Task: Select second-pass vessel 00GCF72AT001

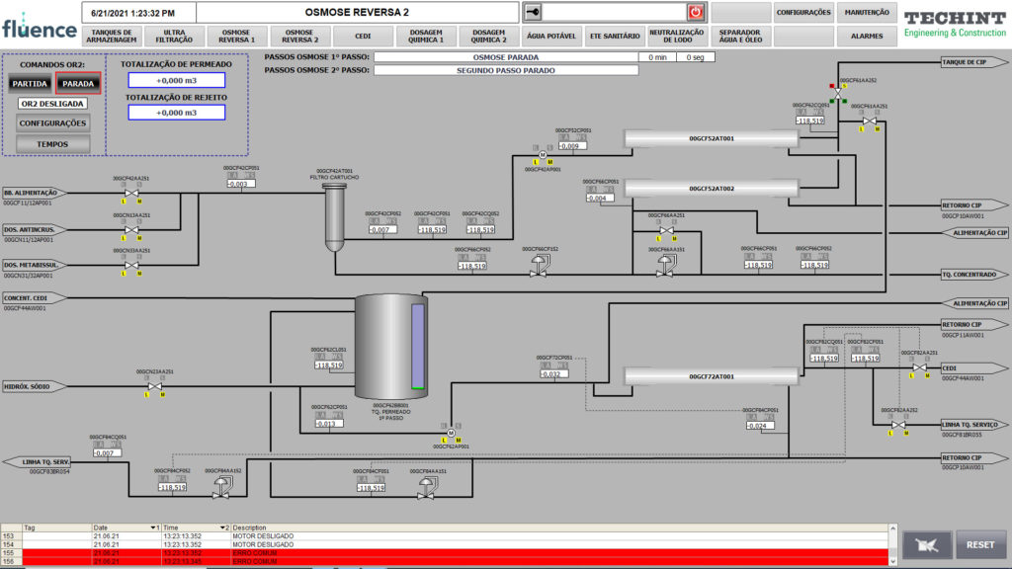Action: (712, 376)
